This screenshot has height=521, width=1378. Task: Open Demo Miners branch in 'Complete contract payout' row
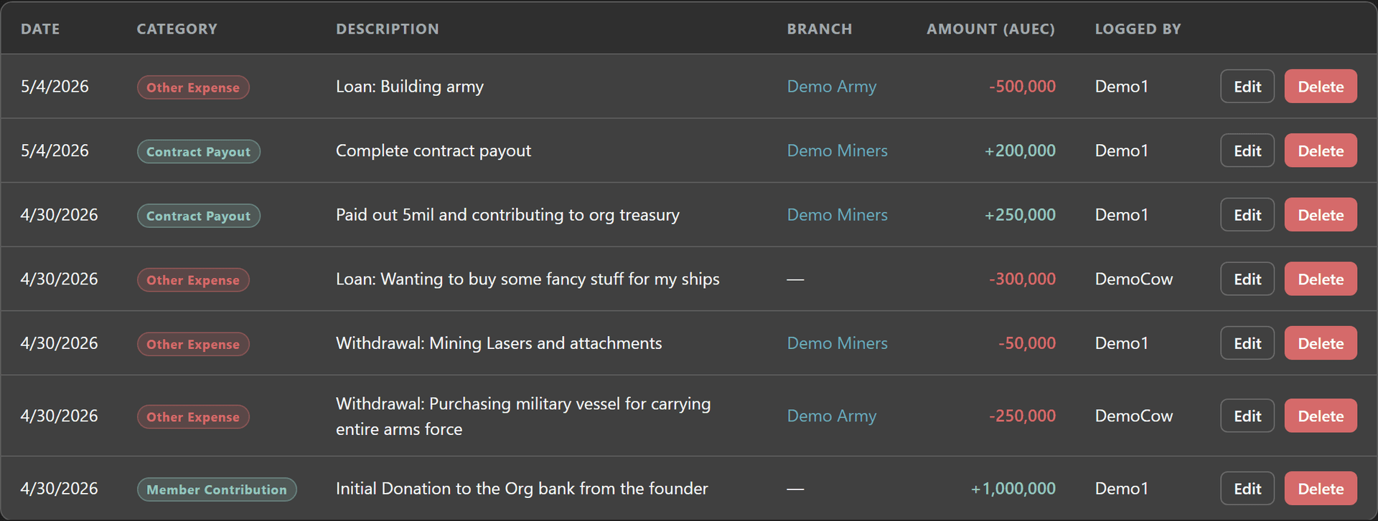[837, 150]
